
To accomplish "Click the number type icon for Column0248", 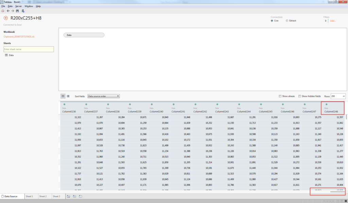I will pyautogui.click(x=327, y=104).
